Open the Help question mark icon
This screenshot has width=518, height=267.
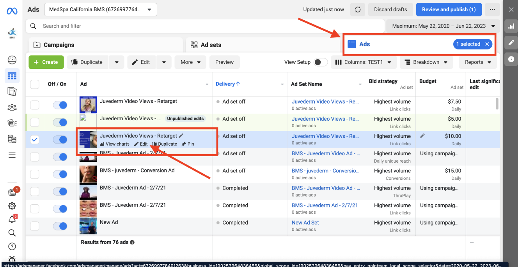point(12,246)
